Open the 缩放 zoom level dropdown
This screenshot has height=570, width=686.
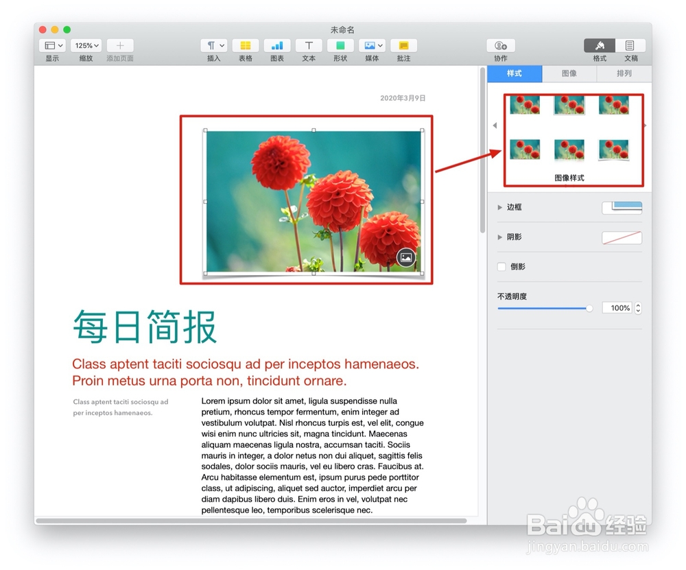click(x=86, y=45)
